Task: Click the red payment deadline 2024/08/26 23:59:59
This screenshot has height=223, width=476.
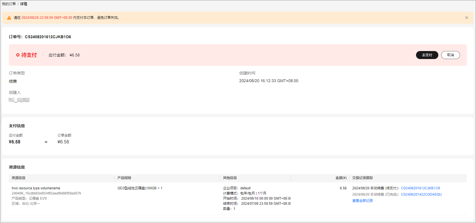Action: click(x=47, y=18)
